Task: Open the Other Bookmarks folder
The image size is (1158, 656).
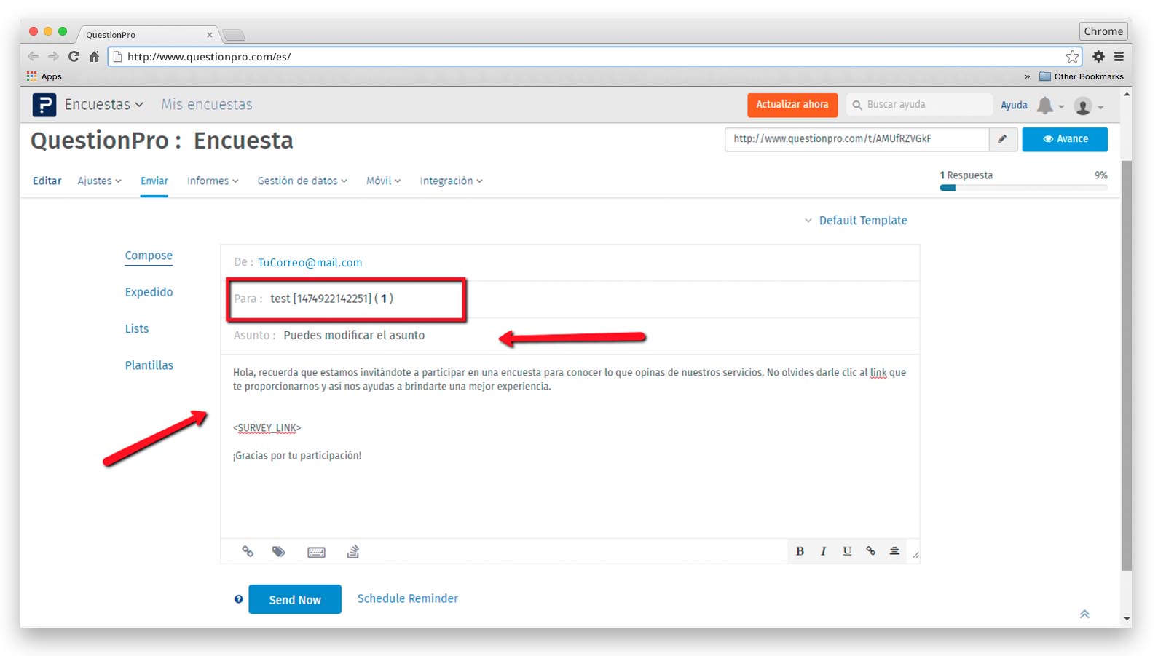Action: point(1082,76)
